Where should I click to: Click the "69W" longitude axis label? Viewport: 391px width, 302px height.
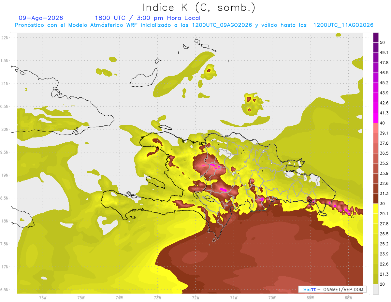pos(310,298)
